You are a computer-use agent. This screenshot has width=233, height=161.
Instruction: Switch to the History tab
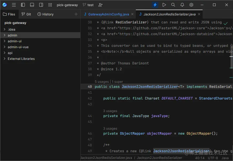click(45, 14)
